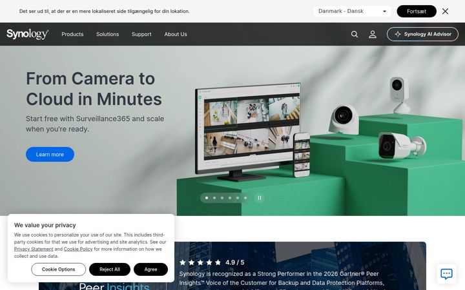Open the Privacy Statement link
Screen dimensions: 465x290
(x=34, y=249)
